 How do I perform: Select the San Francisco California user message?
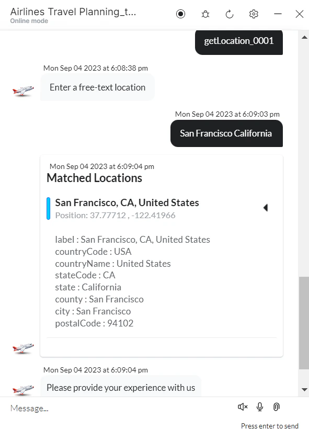tap(226, 133)
